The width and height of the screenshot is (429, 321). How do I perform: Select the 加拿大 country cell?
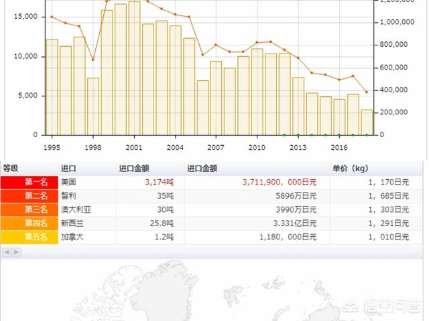coord(72,237)
